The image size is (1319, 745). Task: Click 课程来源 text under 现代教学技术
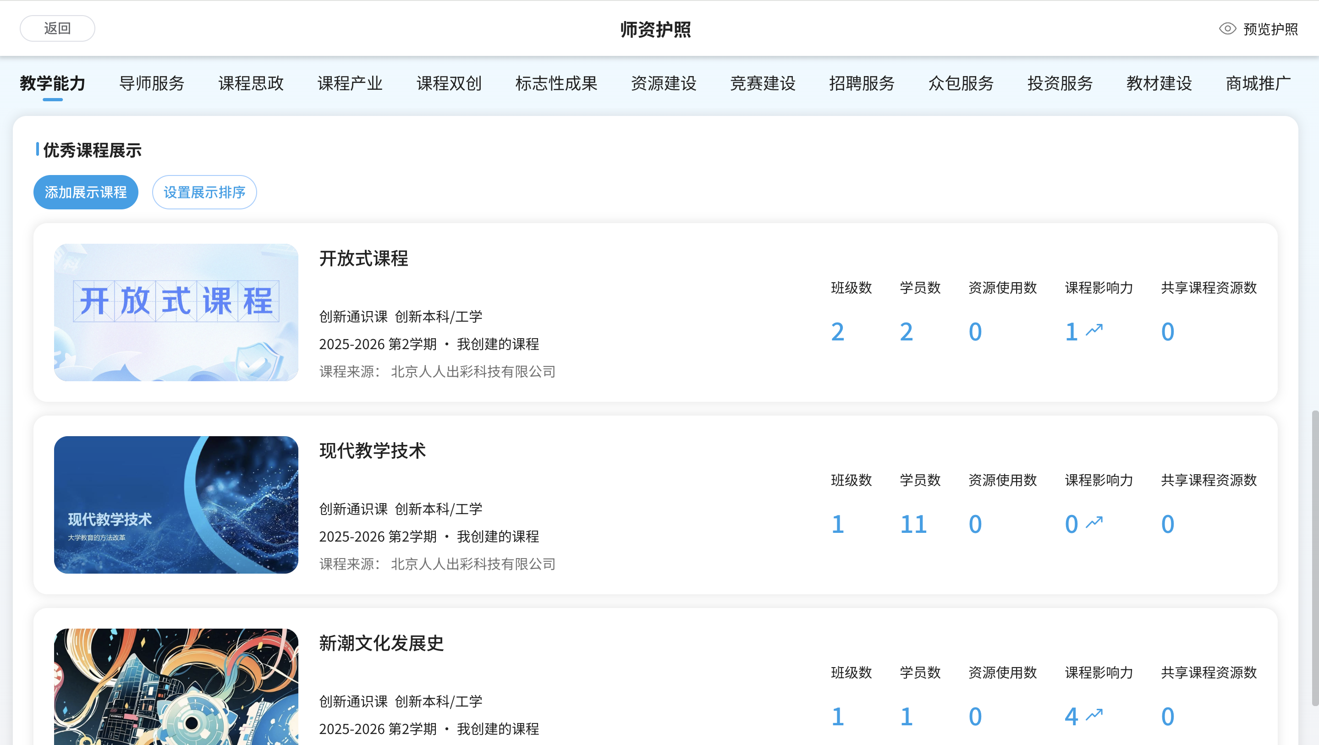tap(438, 564)
